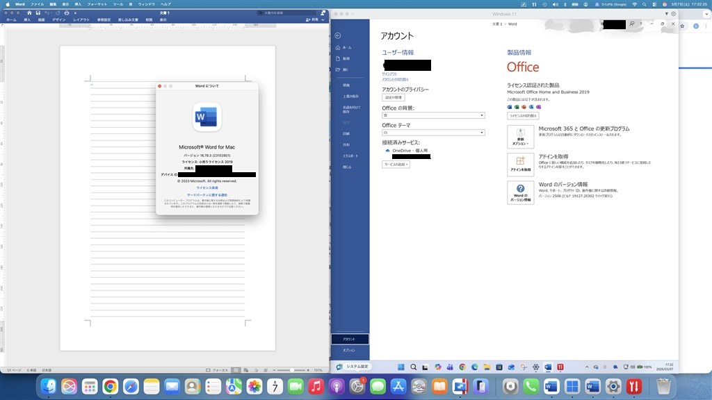The height and width of the screenshot is (400, 712).
Task: Click the home icon in Mac Word toolbar
Action: (x=29, y=12)
